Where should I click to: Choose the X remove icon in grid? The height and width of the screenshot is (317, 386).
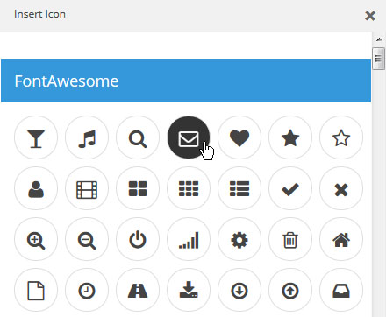[341, 188]
